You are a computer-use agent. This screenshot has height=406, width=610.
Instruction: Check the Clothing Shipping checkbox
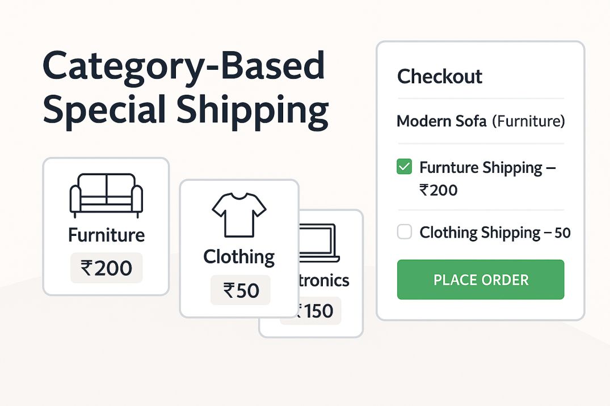[x=404, y=232]
